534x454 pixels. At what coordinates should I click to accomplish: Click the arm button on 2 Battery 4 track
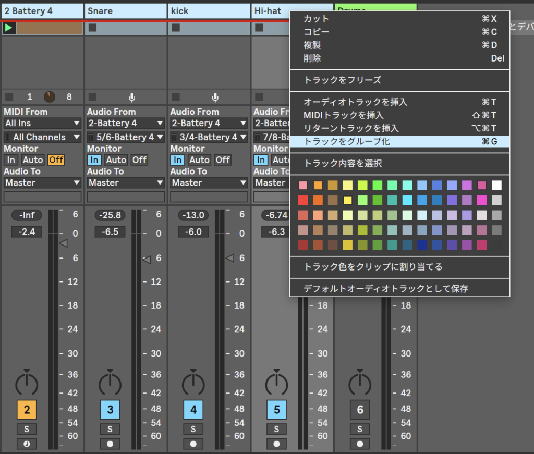[x=27, y=444]
